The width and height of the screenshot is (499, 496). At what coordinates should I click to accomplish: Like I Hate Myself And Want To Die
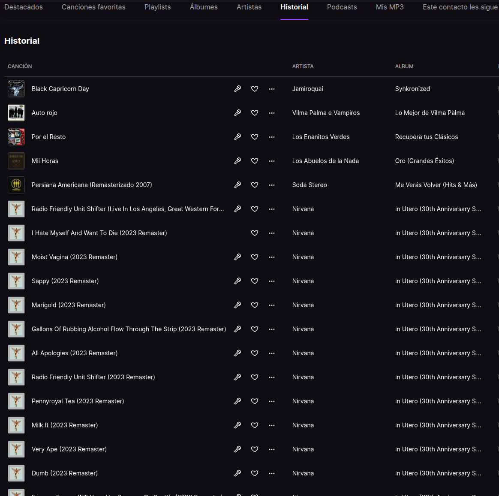pyautogui.click(x=255, y=233)
